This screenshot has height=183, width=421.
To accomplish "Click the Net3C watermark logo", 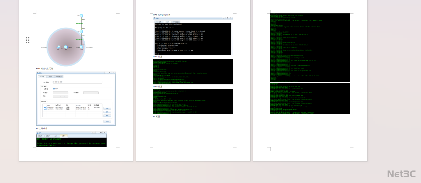I will pyautogui.click(x=402, y=174).
